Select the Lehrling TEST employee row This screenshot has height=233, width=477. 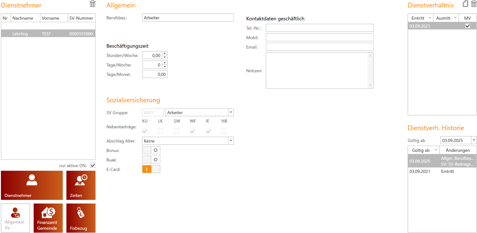point(48,34)
